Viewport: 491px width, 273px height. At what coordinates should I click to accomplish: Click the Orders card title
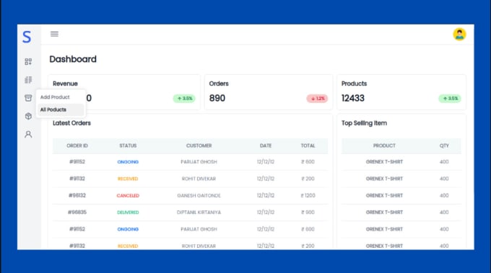click(219, 84)
